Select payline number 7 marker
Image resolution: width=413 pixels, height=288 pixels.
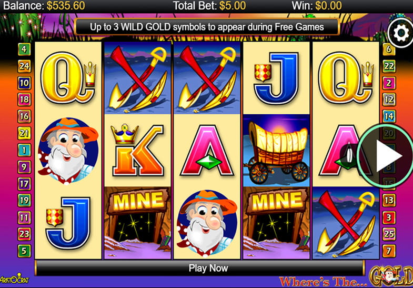pyautogui.click(x=389, y=251)
